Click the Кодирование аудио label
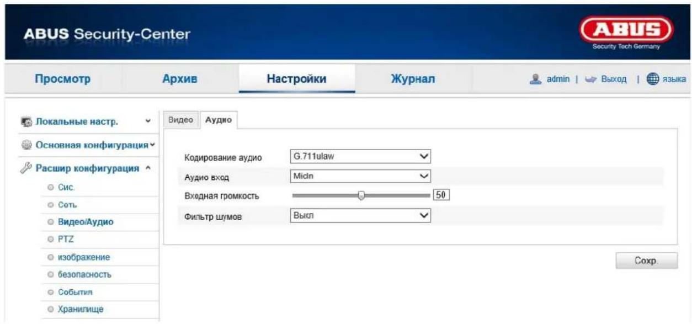Image resolution: width=692 pixels, height=324 pixels. click(223, 158)
